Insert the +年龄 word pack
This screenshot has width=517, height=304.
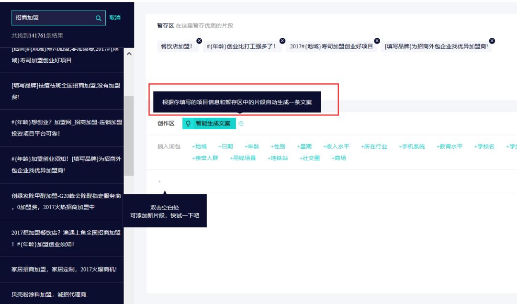252,146
